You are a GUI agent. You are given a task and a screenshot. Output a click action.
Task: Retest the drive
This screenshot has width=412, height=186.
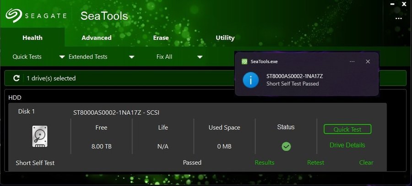(x=315, y=163)
